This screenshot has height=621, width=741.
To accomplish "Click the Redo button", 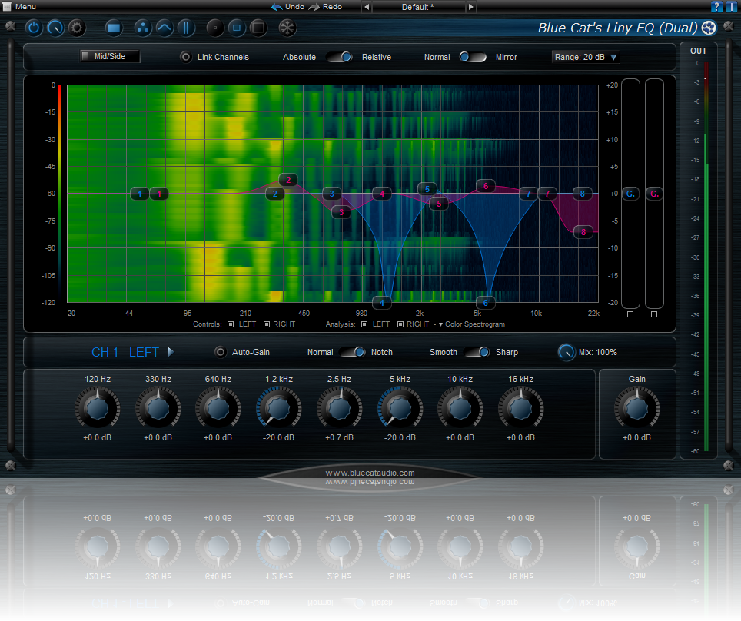I will coord(326,6).
